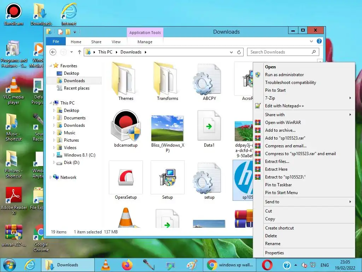
Task: Click the Back navigation arrow
Action: coord(53,52)
